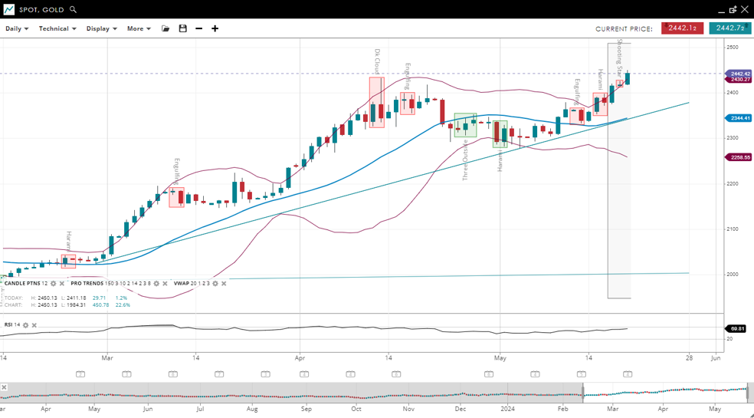The image size is (754, 418).
Task: Remove the Pro Trends indicator
Action: (165, 284)
